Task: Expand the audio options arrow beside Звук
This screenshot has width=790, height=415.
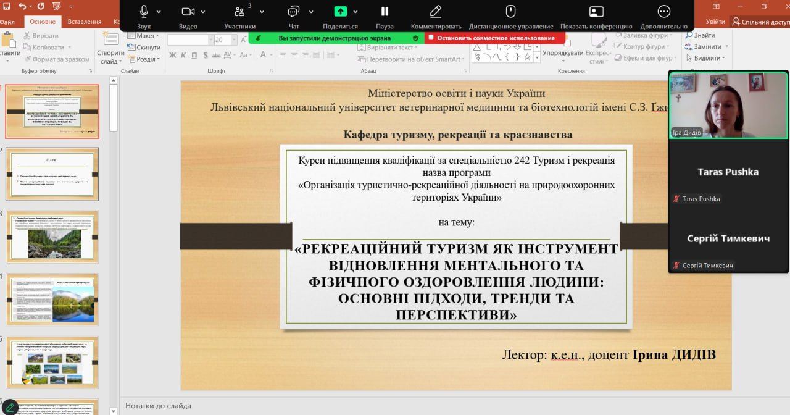Action: [x=159, y=12]
